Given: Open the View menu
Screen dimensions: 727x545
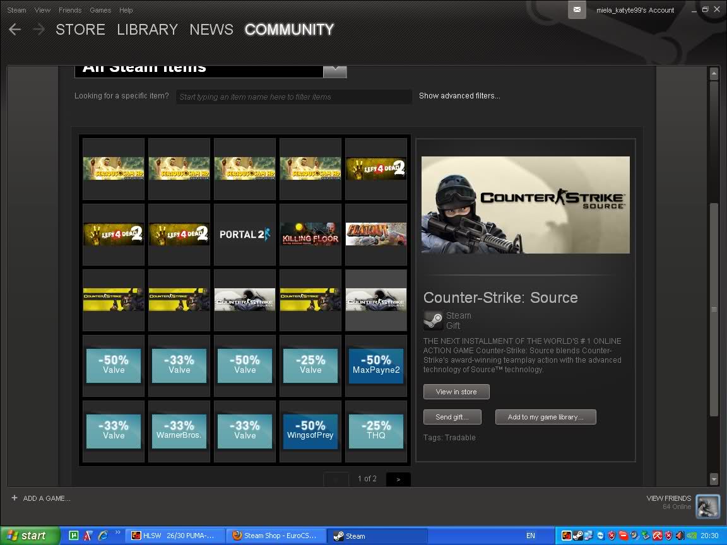Looking at the screenshot, I should [x=42, y=10].
